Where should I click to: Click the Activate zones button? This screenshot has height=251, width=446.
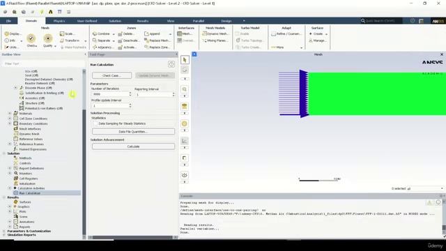coord(127,47)
